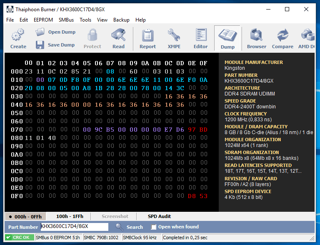The height and width of the screenshot is (245, 320).
Task: Click the '1200 MHz (0,833 ns)' value
Action: point(248,120)
